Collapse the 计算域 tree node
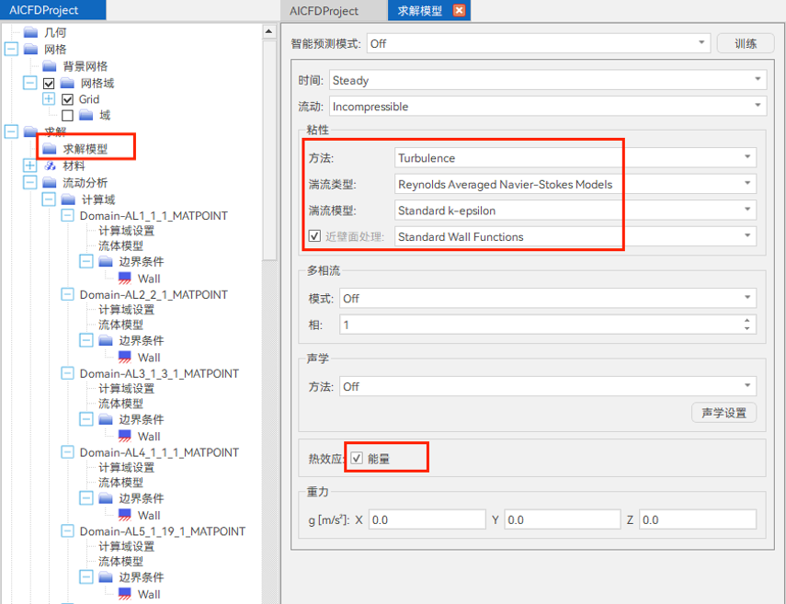The image size is (786, 604). tap(49, 199)
